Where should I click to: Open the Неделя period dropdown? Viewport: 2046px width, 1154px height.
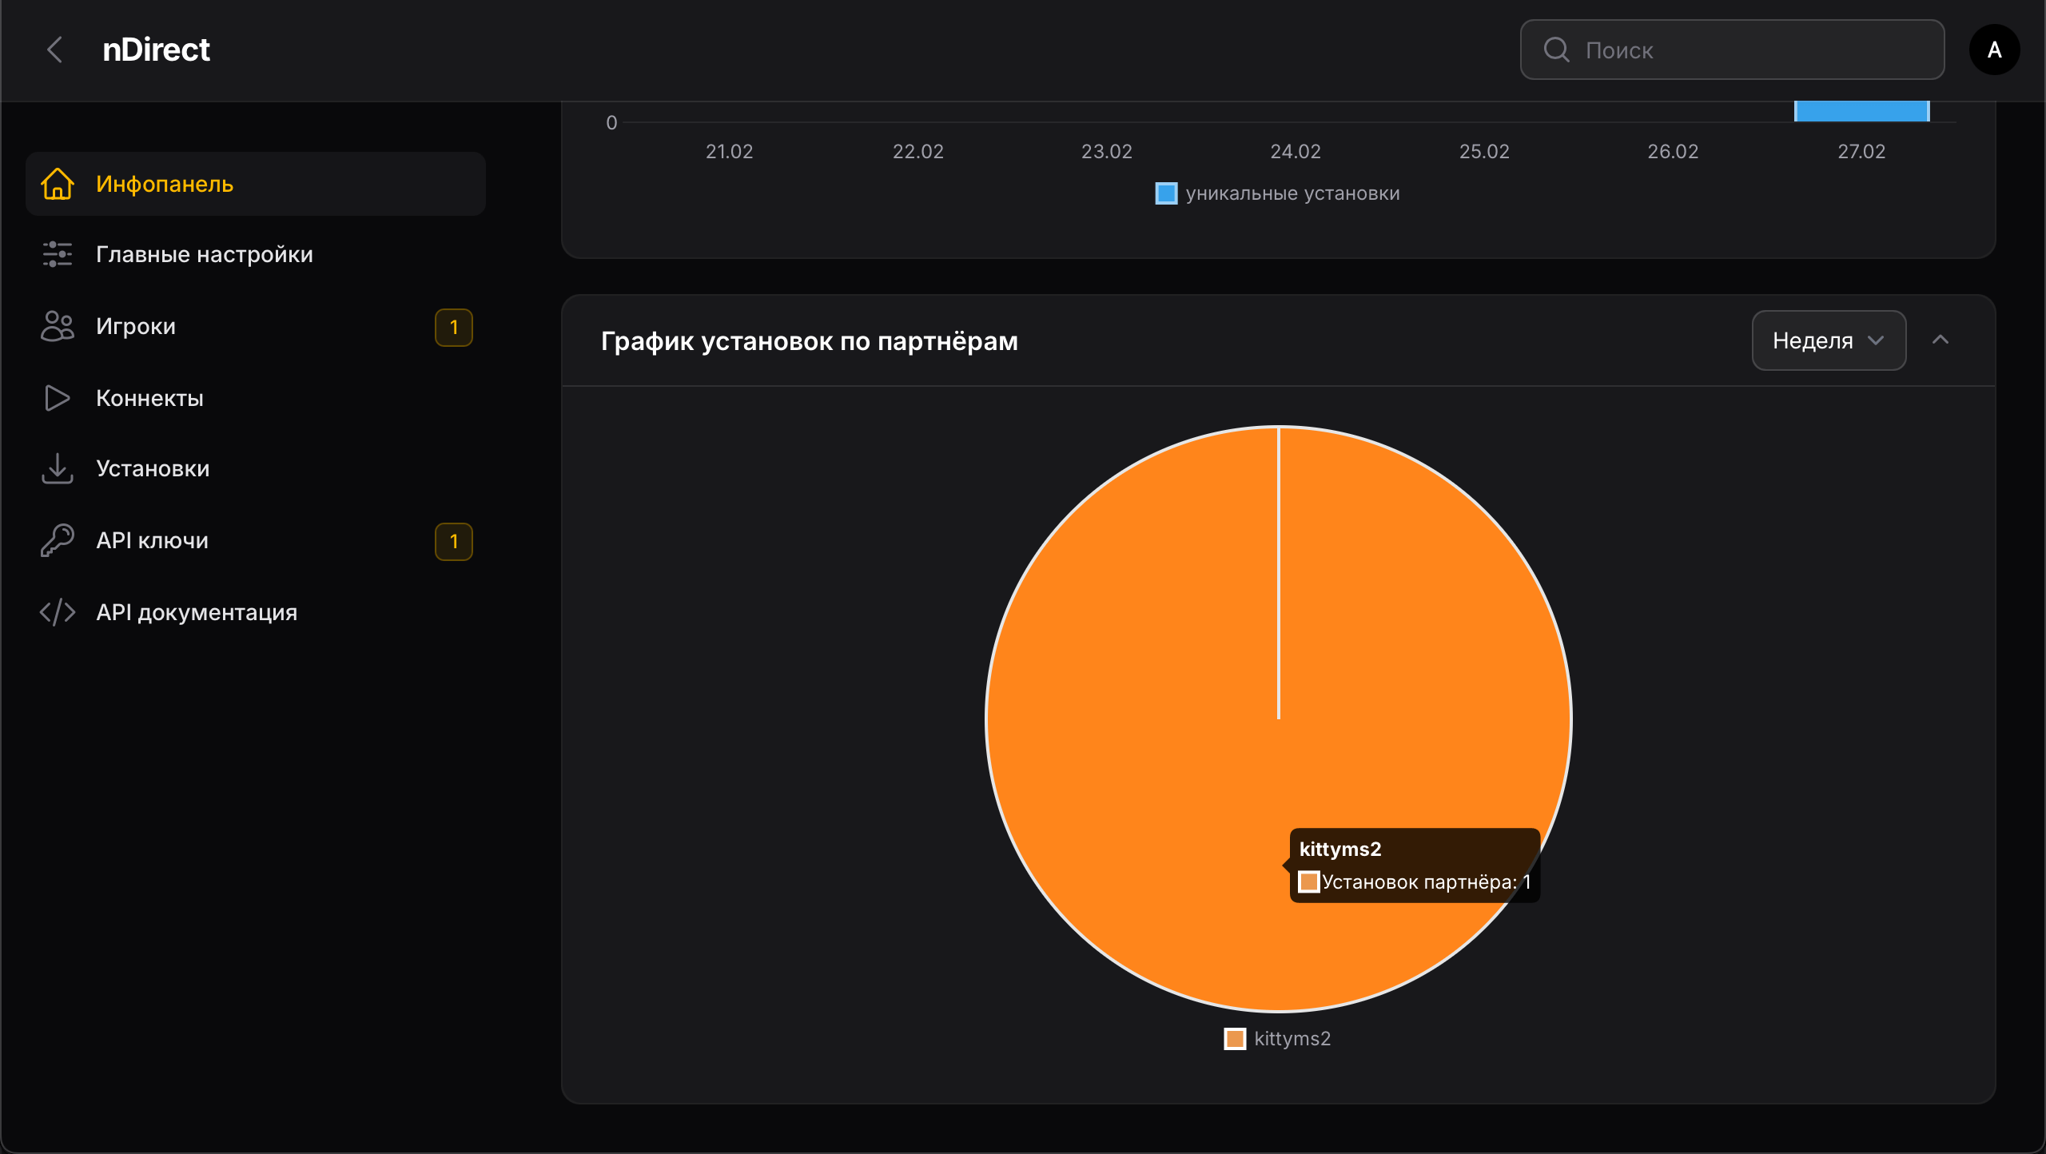tap(1829, 340)
